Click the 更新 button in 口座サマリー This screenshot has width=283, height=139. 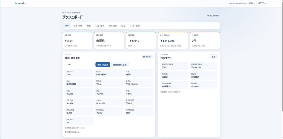(x=214, y=57)
